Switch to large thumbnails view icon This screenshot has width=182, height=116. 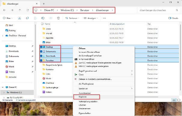pyautogui.click(x=179, y=100)
